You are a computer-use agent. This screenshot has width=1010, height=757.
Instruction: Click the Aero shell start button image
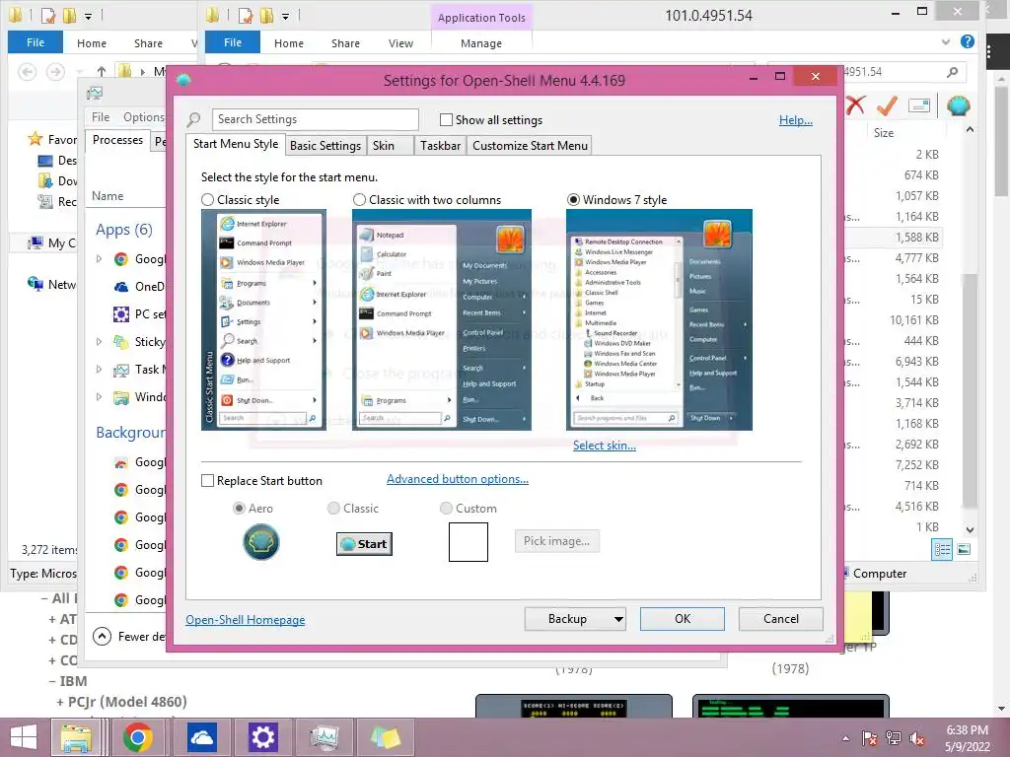(x=260, y=542)
